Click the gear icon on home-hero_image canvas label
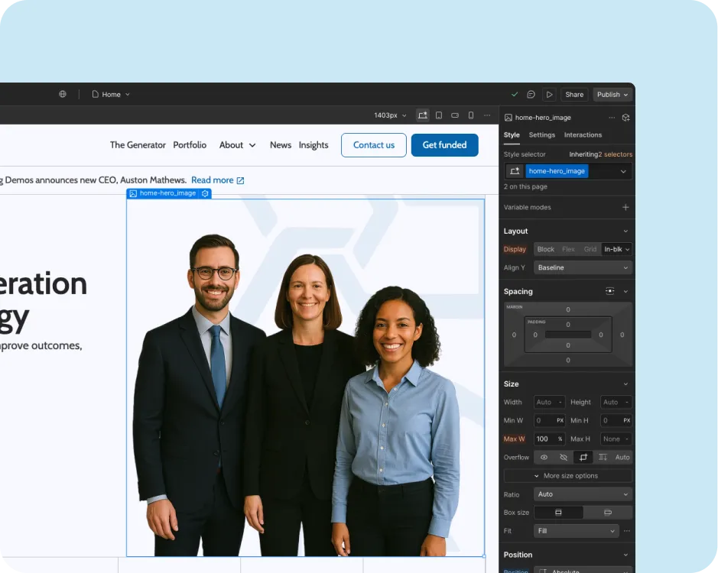The image size is (718, 573). click(x=205, y=193)
